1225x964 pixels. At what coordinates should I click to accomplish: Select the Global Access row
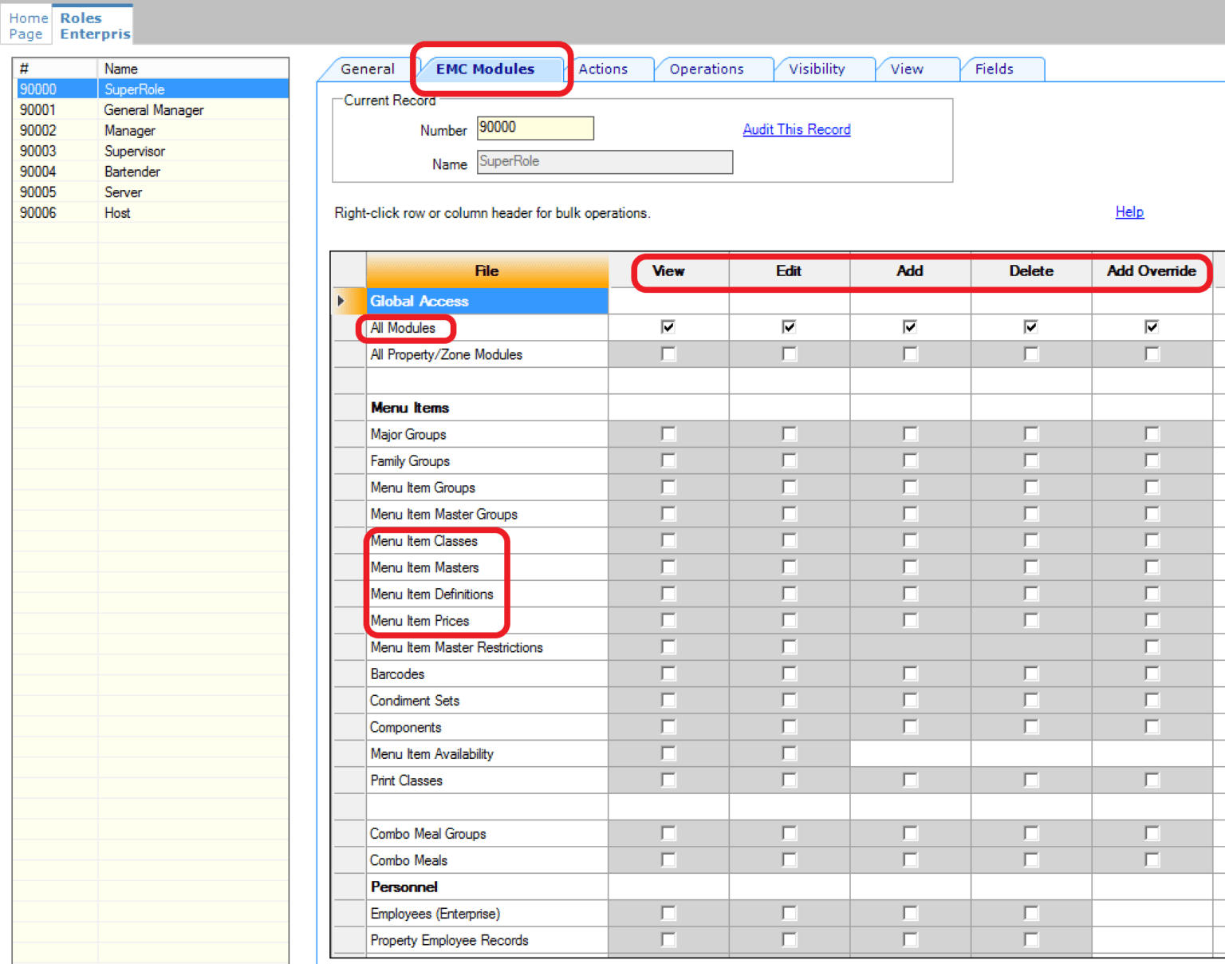point(487,301)
